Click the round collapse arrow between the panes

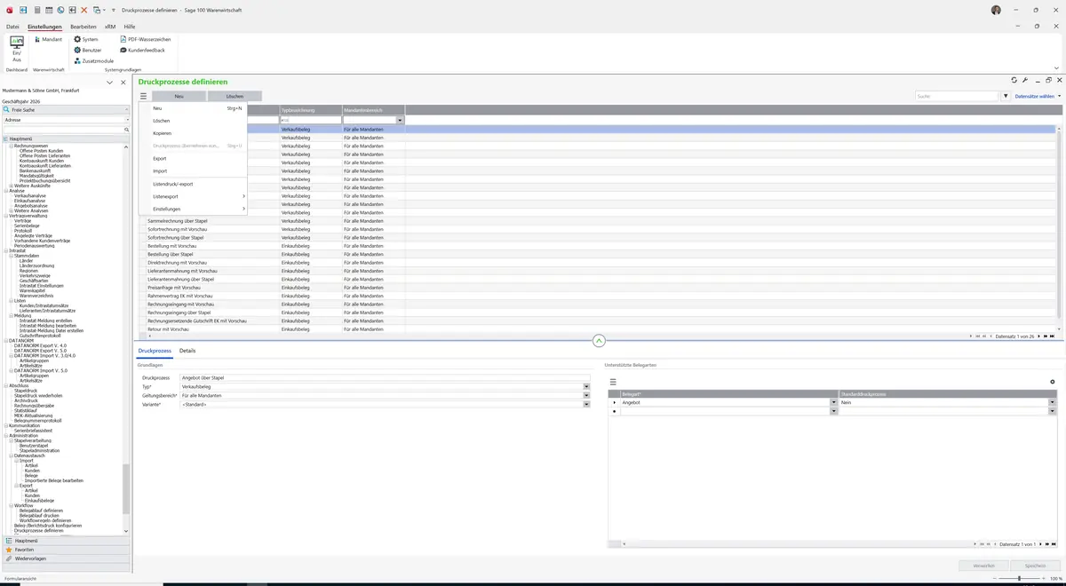pyautogui.click(x=599, y=340)
